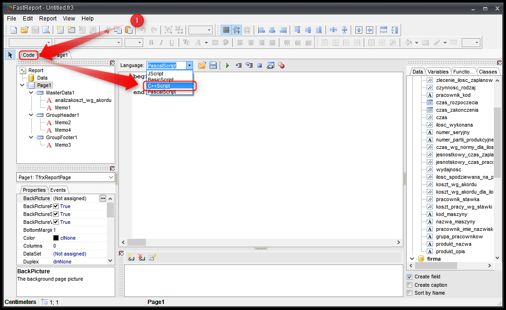This screenshot has height=310, width=506.
Task: Click the Run script green play icon
Action: click(227, 66)
